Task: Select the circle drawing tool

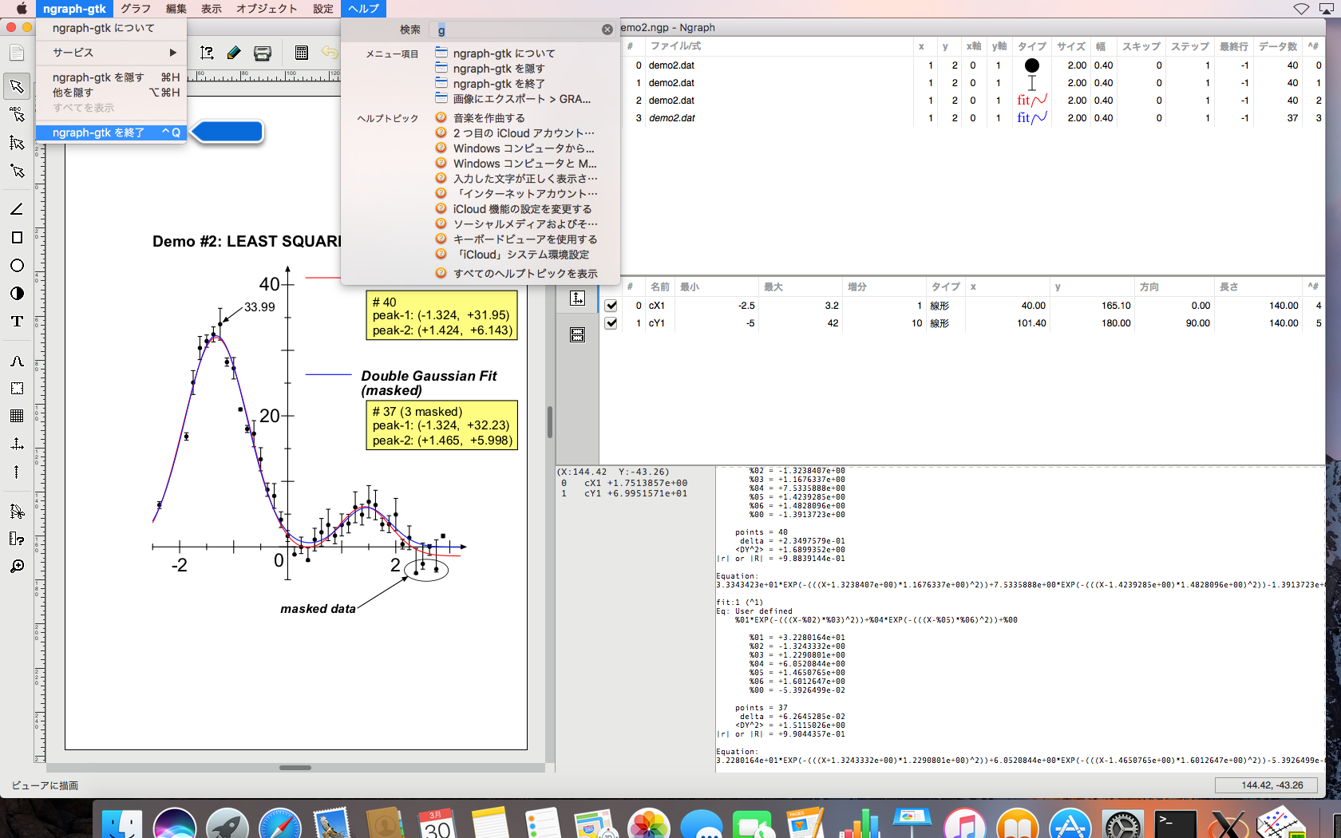Action: tap(16, 265)
